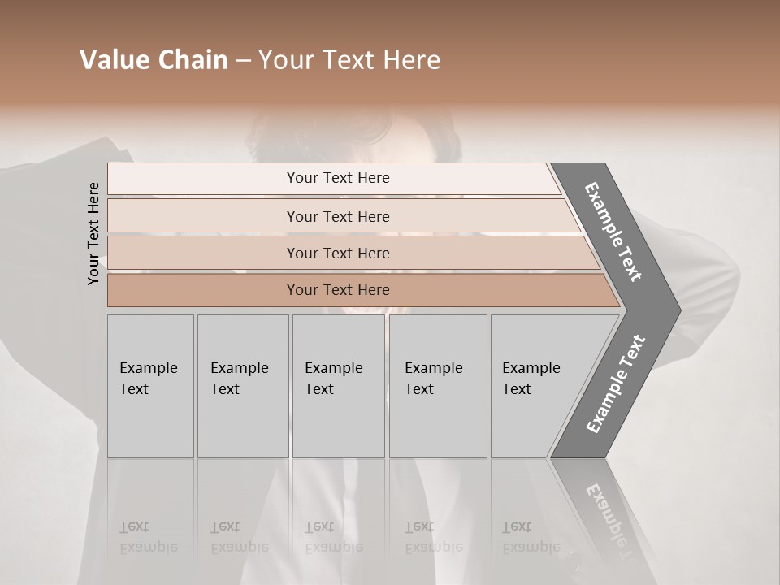
Task: Click the words 'Value Chain' in title
Action: pyautogui.click(x=154, y=60)
